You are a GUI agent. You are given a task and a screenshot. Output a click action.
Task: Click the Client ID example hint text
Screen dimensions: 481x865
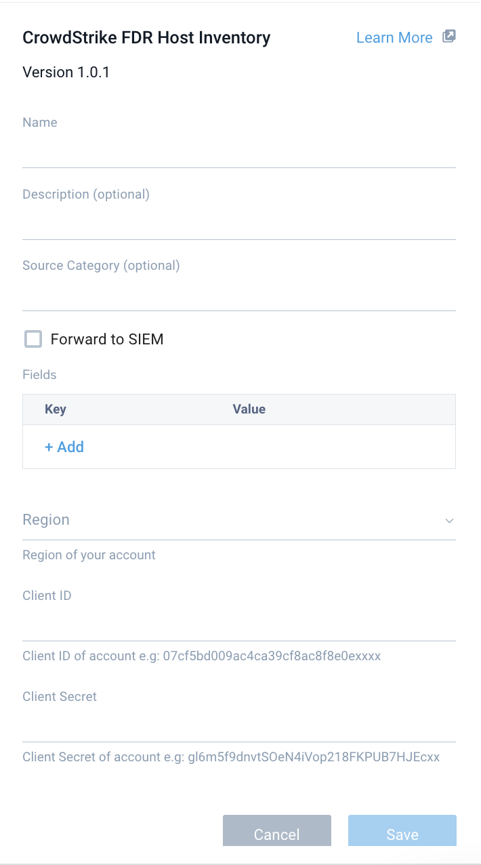click(x=201, y=656)
